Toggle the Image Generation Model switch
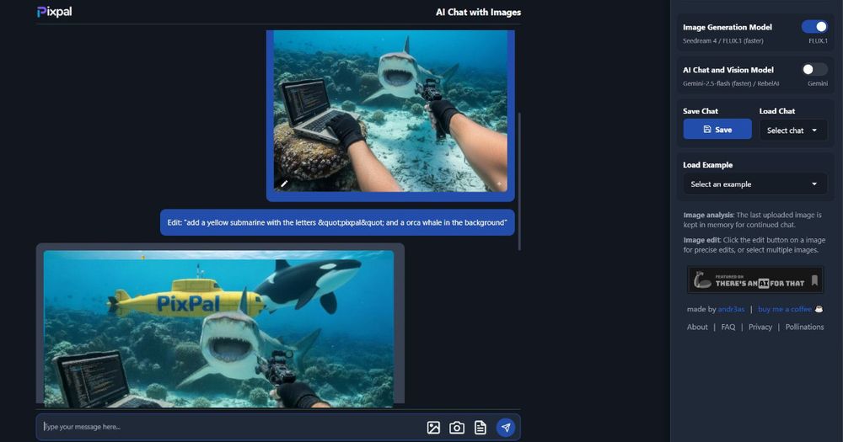 (x=814, y=26)
